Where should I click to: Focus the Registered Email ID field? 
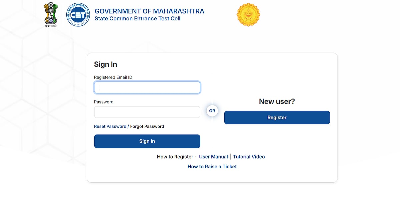[147, 87]
